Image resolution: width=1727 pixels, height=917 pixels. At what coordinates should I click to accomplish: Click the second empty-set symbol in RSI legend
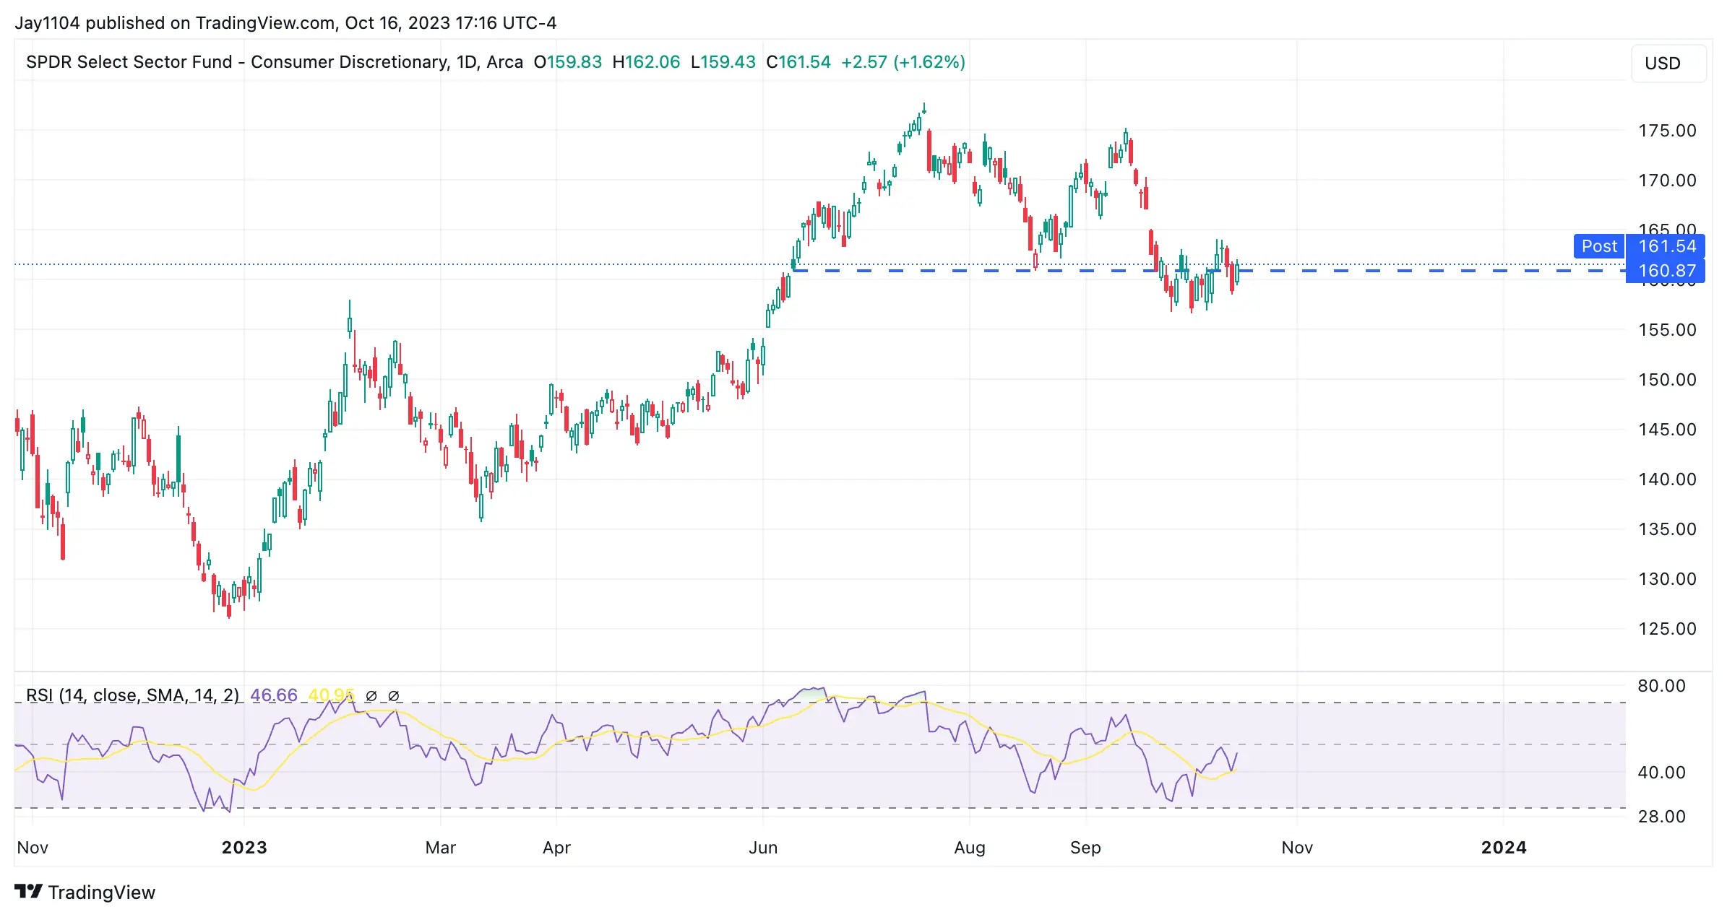click(x=394, y=696)
